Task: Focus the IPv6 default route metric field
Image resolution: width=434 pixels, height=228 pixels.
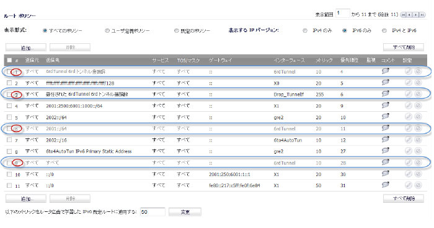Action: coord(153,212)
